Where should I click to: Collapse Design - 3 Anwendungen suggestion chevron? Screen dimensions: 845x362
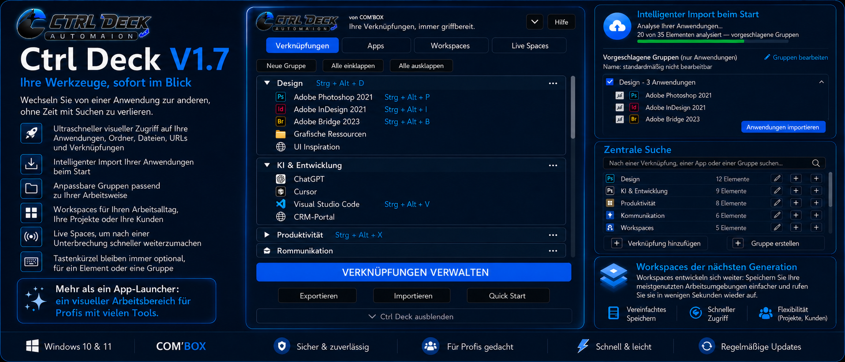[x=821, y=82]
